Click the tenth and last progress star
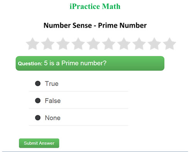Viewport: 193px width, 152px height. click(169, 44)
